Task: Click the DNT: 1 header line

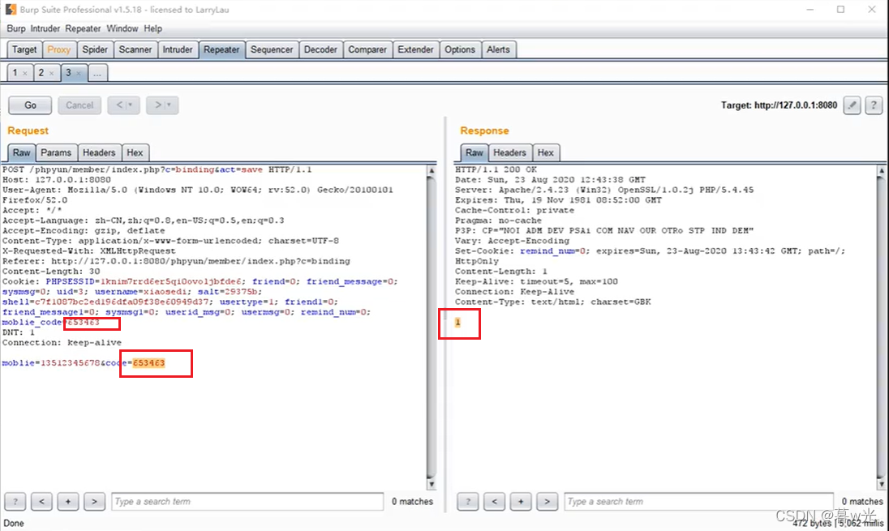Action: (19, 332)
